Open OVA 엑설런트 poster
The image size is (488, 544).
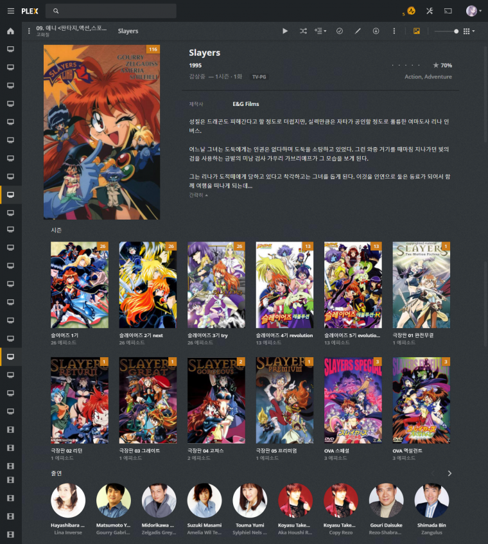point(421,400)
